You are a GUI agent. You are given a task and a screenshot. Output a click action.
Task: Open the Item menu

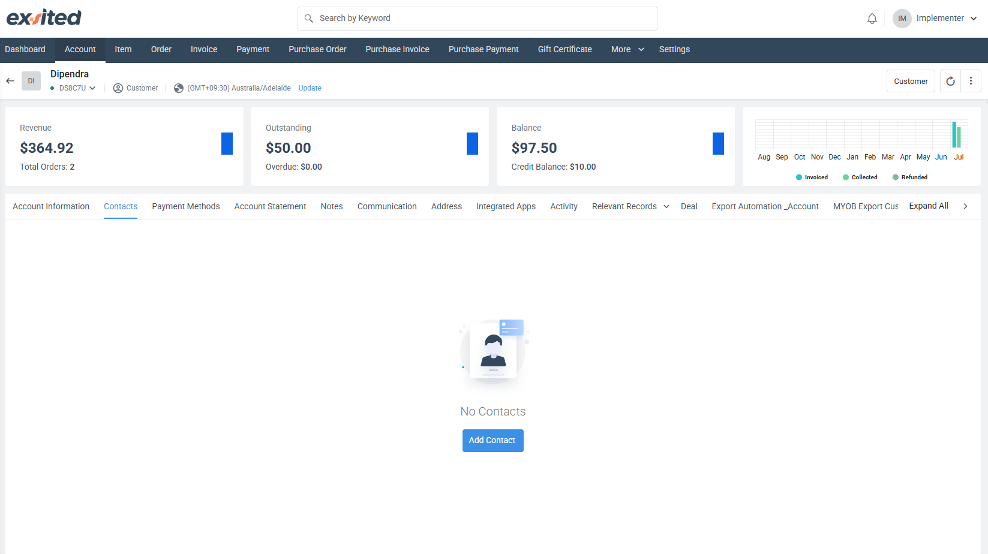pyautogui.click(x=123, y=50)
